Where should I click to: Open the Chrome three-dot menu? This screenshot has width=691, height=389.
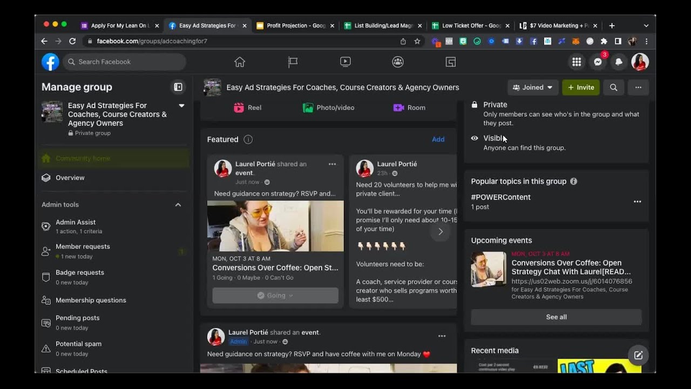(646, 41)
